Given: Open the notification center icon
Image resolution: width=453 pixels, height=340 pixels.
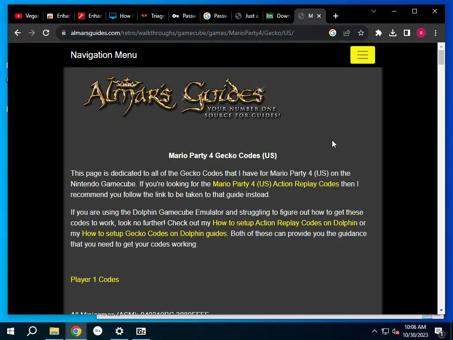Looking at the screenshot, I should tap(439, 331).
